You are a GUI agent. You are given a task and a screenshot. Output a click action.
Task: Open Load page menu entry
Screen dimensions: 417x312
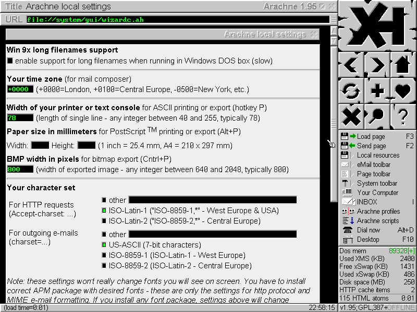pos(371,137)
